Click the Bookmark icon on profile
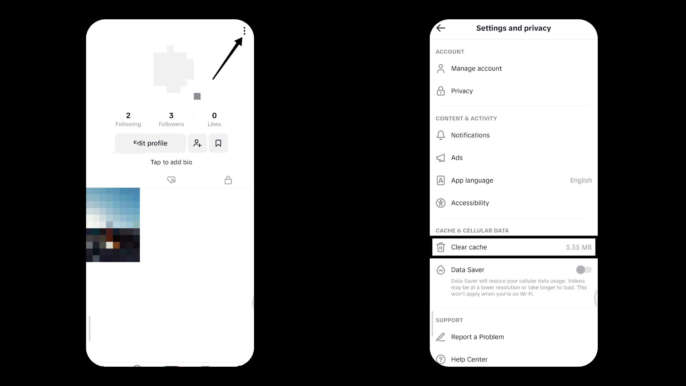The width and height of the screenshot is (686, 386). [x=218, y=143]
